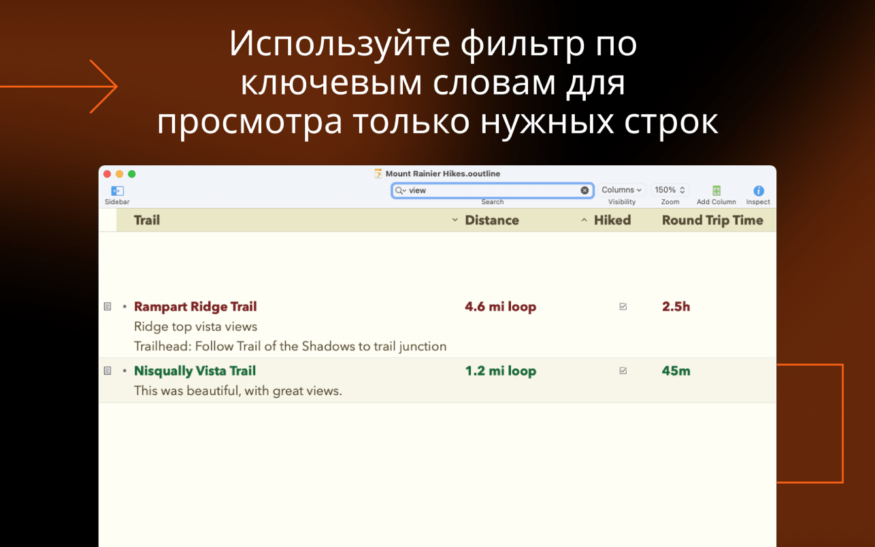Screen dimensions: 875x547
Task: Clear the search text with X button
Action: pyautogui.click(x=584, y=190)
